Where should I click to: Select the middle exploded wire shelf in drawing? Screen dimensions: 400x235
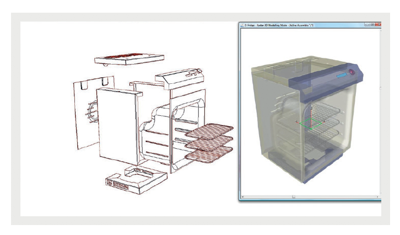tap(209, 143)
